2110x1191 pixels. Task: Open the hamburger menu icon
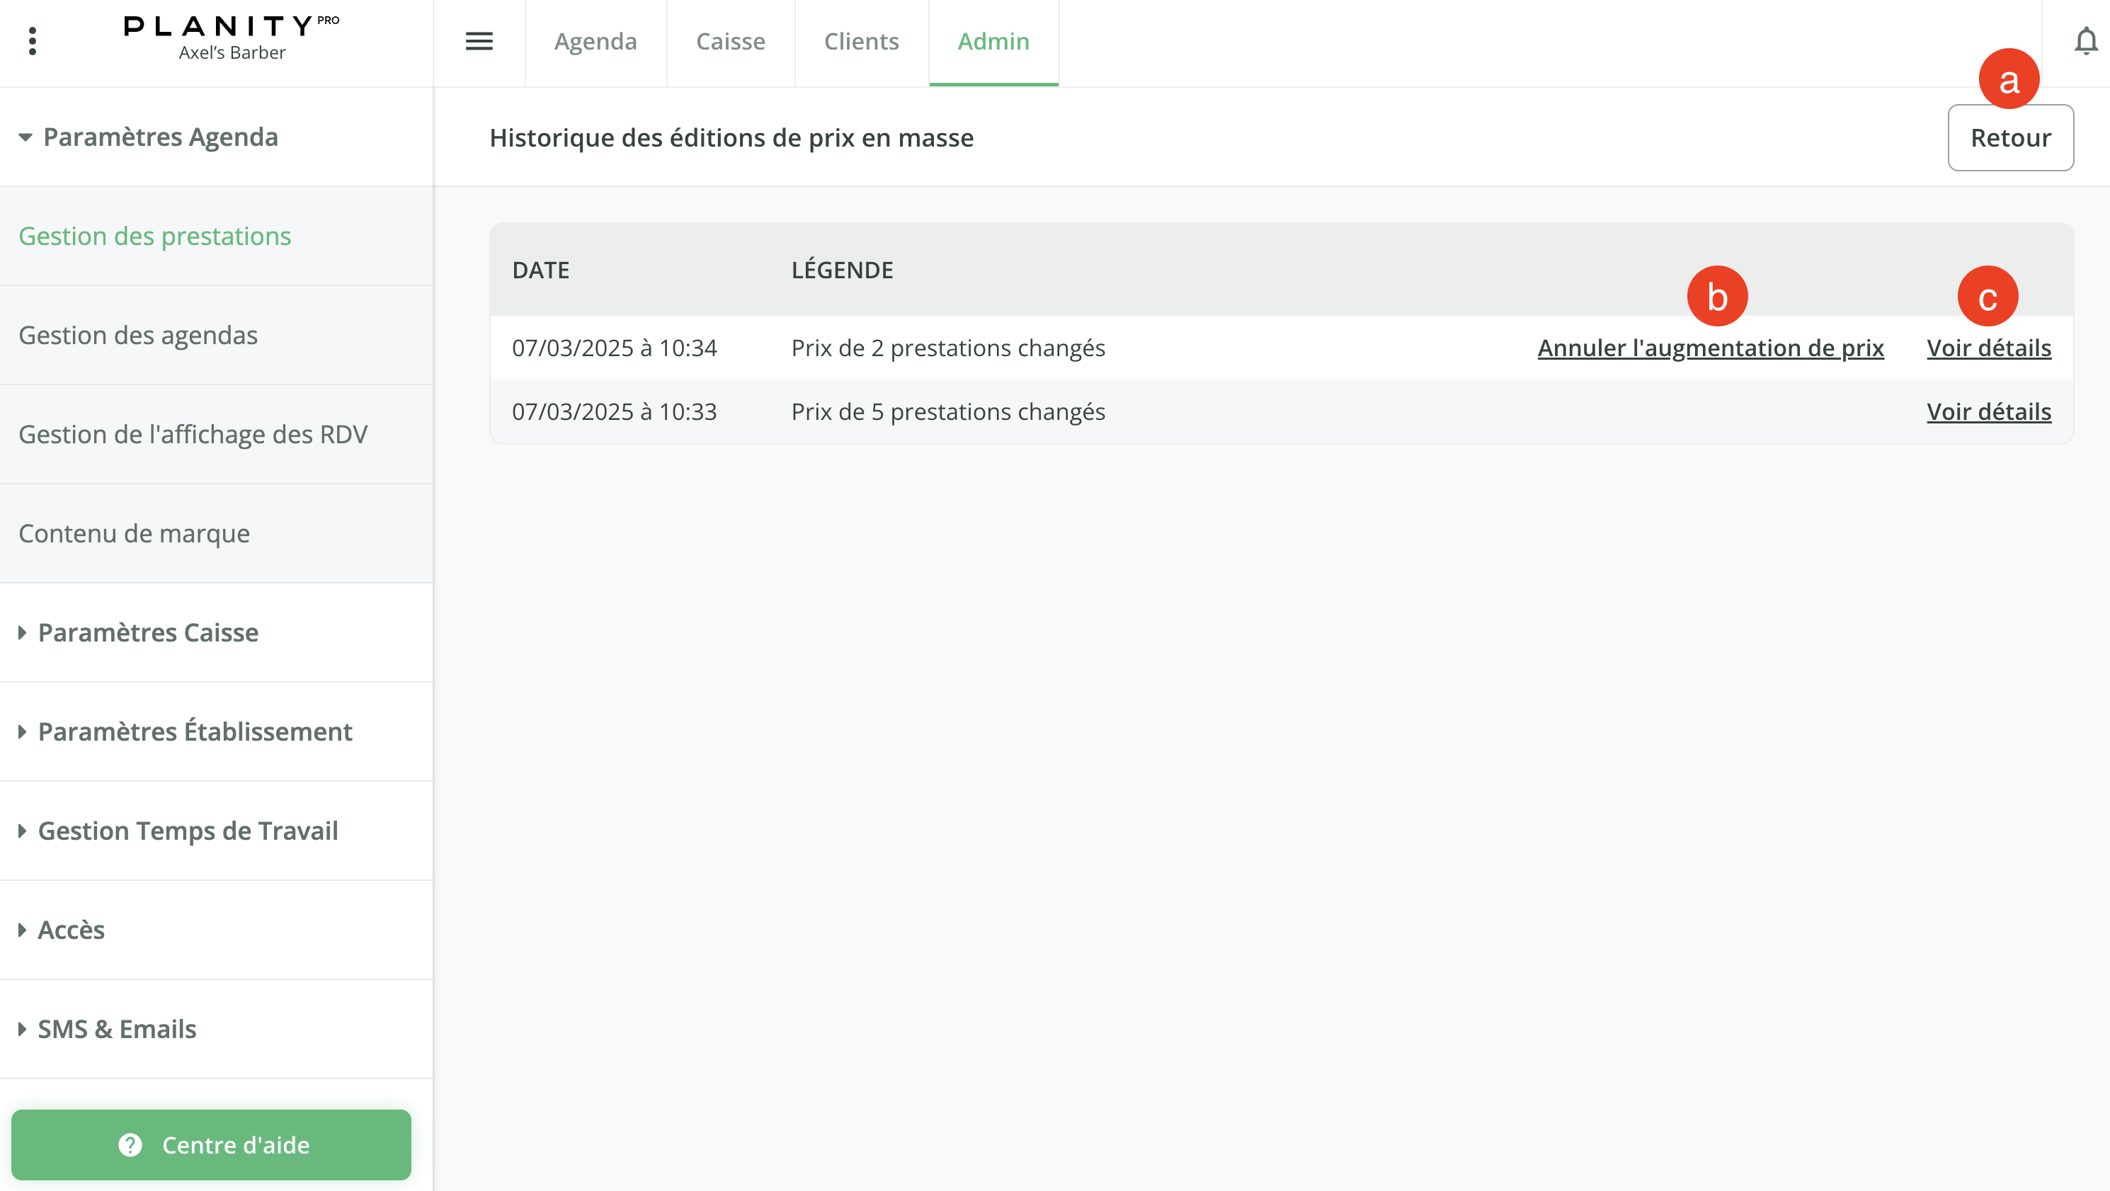[479, 41]
